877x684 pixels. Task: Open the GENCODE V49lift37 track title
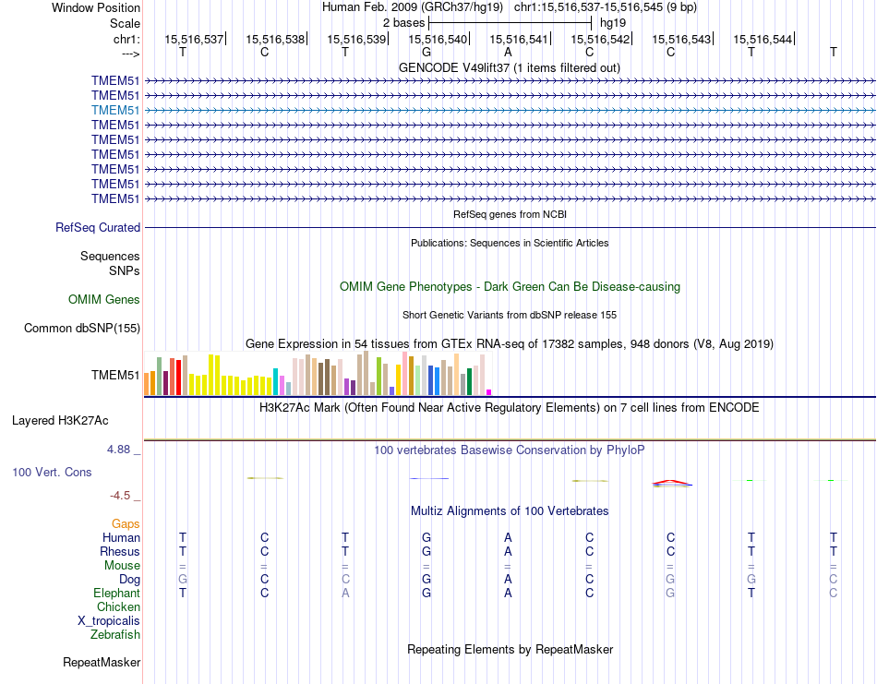pos(509,68)
